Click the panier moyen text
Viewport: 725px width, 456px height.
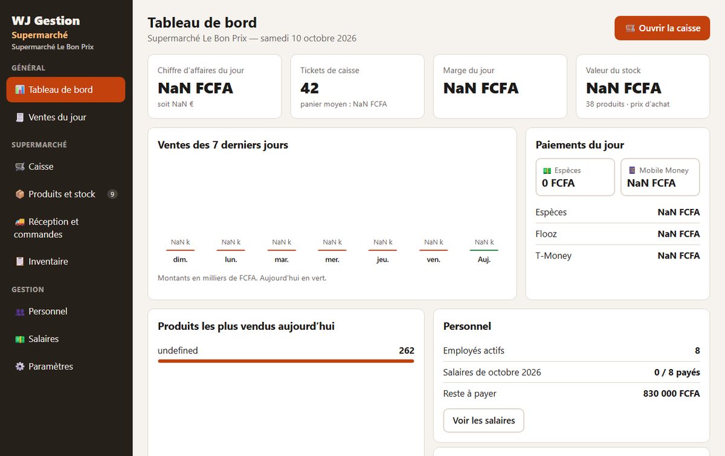[x=344, y=104]
